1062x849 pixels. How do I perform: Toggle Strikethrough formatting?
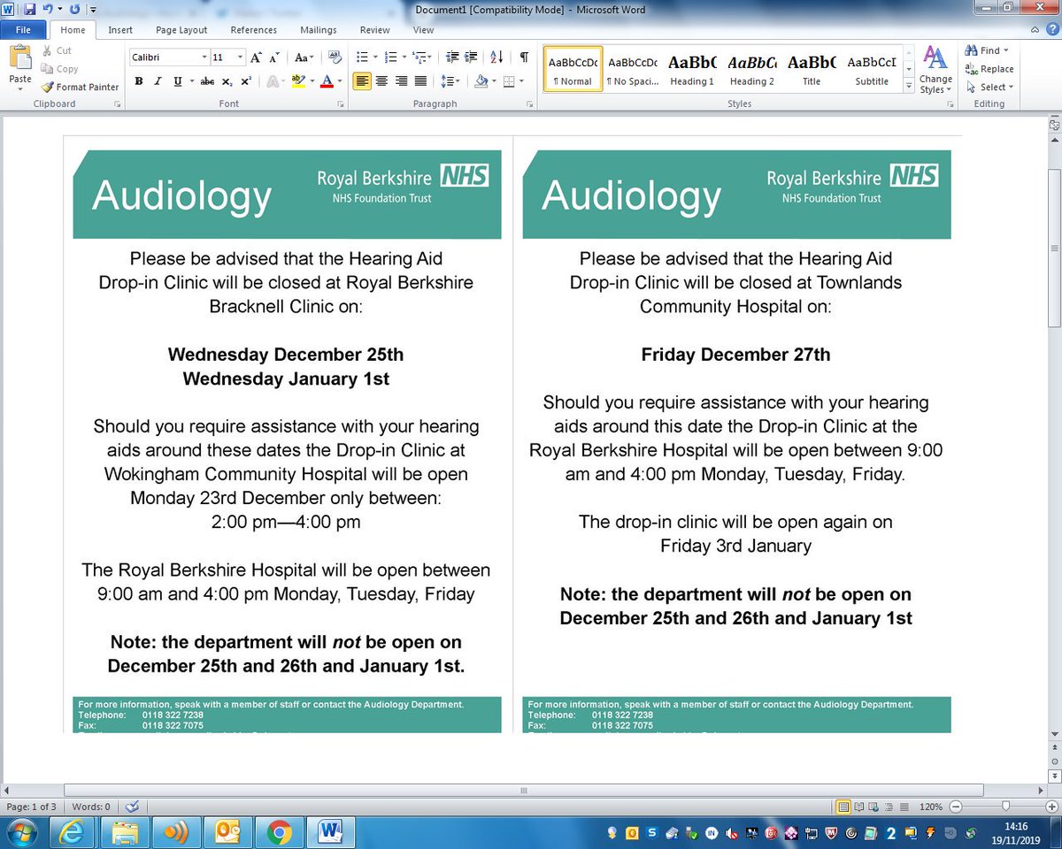coord(207,81)
